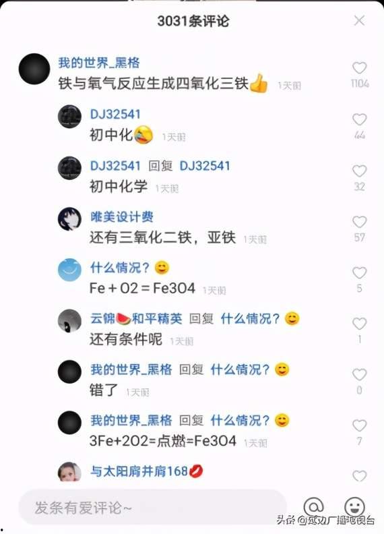Open DJ32541's avatar on 初中化 comment
The image size is (384, 534).
(69, 117)
